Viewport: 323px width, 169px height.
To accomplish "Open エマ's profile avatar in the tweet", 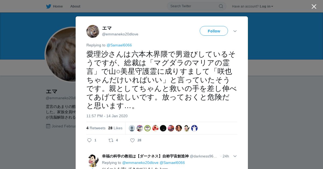I will (x=93, y=31).
